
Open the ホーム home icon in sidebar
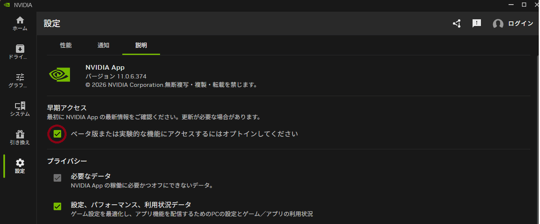click(20, 20)
